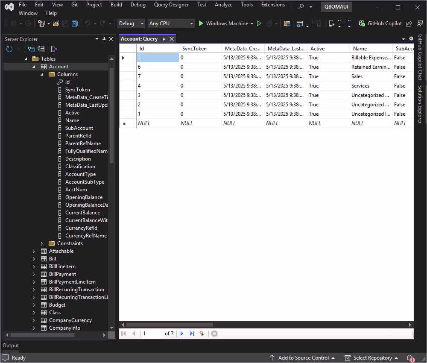Select the row header of the NULL row

[128, 123]
